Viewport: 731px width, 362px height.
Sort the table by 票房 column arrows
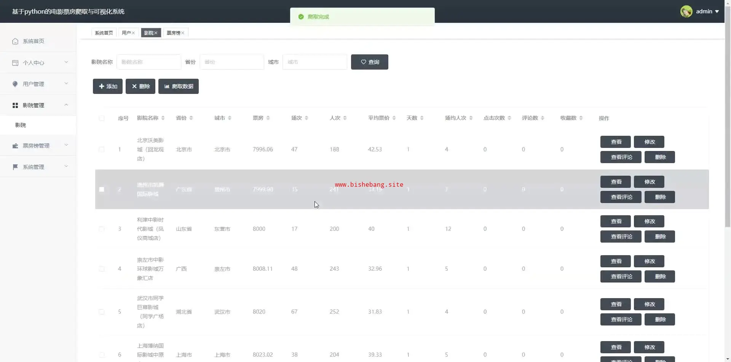click(268, 118)
